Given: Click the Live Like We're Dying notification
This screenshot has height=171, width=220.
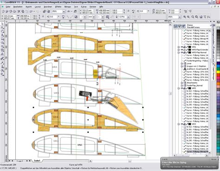Looking at the screenshot, I should pos(189,164).
